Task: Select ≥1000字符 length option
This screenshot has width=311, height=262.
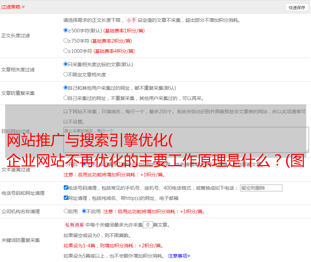Action: pyautogui.click(x=65, y=50)
